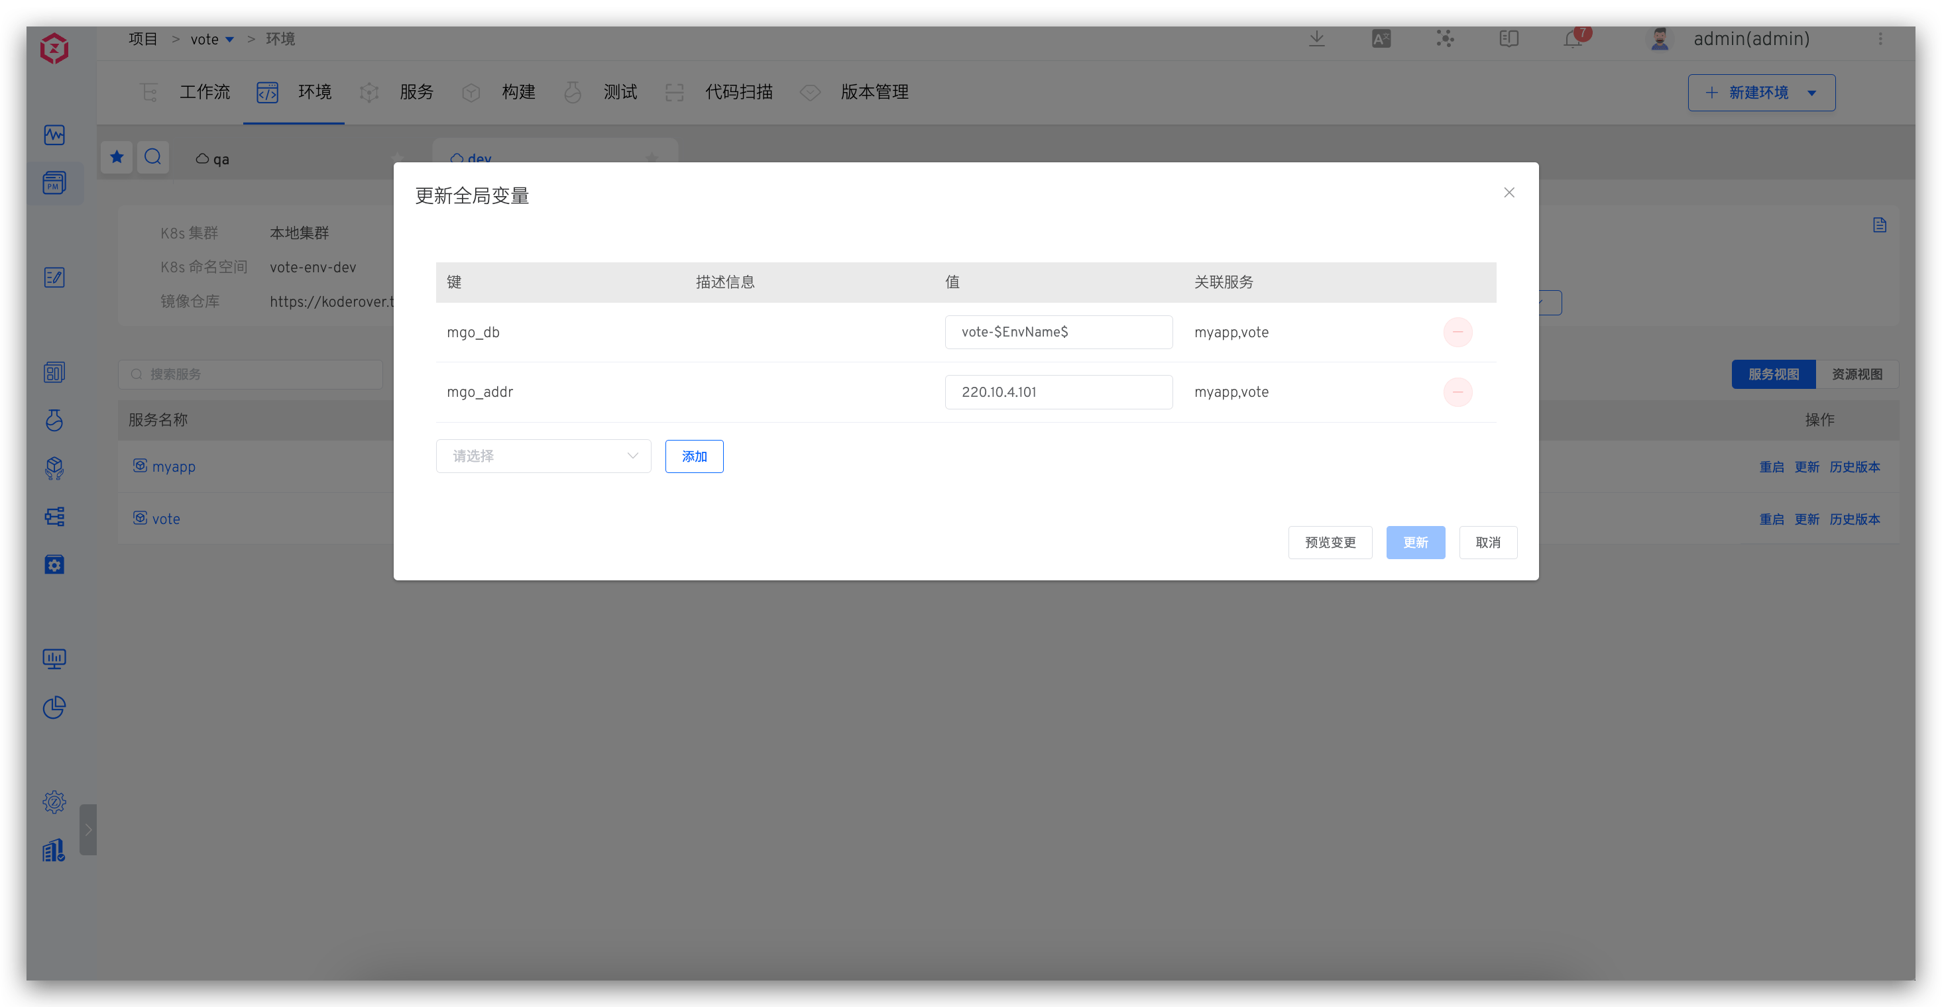The width and height of the screenshot is (1942, 1007).
Task: Switch to 服务视图 view
Action: [1774, 374]
